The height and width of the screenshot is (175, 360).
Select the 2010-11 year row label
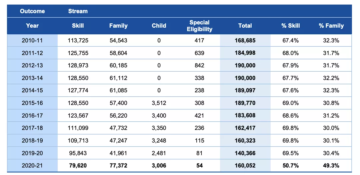(32, 41)
